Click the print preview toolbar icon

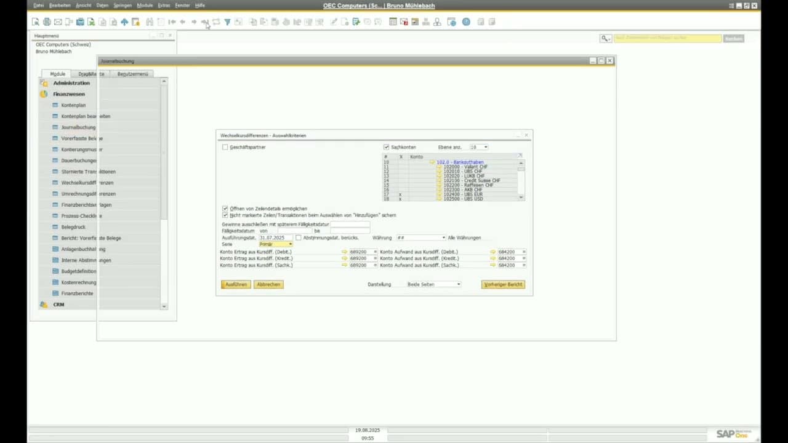point(36,22)
